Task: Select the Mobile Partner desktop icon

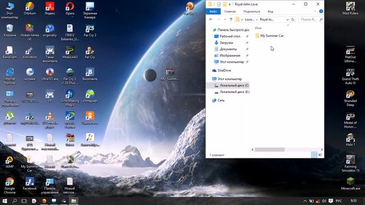Action: click(x=70, y=120)
